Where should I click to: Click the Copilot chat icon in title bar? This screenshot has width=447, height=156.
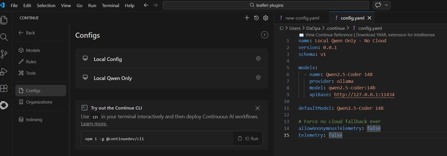click(379, 6)
